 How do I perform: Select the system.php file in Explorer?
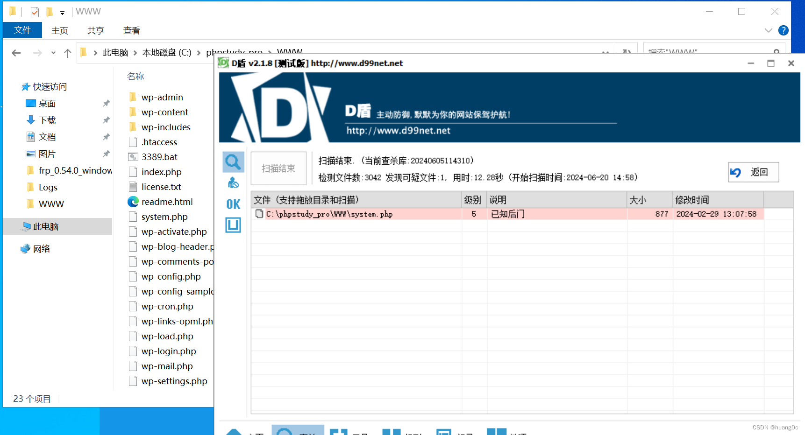point(164,217)
